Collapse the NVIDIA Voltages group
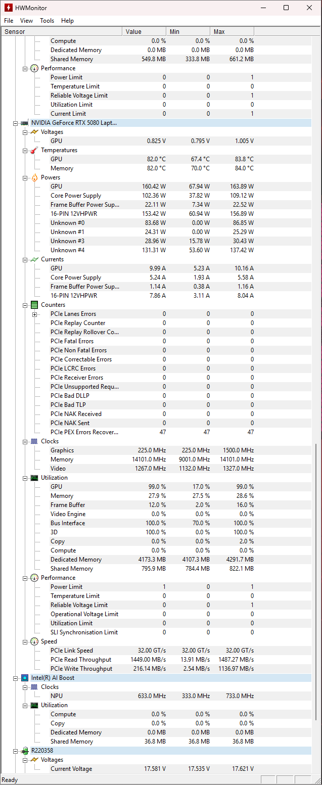 click(x=25, y=132)
